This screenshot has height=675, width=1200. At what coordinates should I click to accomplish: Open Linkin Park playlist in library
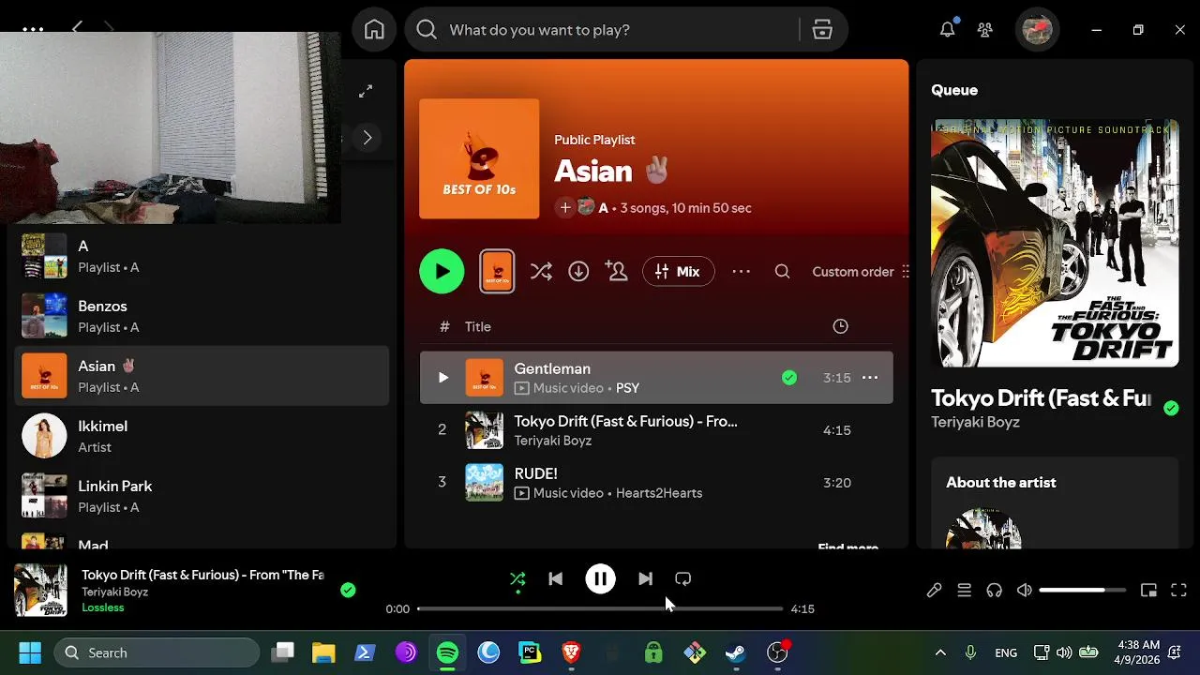click(x=202, y=496)
